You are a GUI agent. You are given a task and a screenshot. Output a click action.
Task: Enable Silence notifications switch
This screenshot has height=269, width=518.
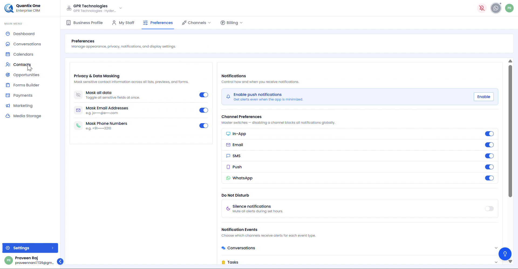[x=489, y=209]
